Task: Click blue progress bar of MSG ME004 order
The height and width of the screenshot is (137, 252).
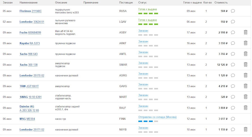Action: [x=148, y=121]
